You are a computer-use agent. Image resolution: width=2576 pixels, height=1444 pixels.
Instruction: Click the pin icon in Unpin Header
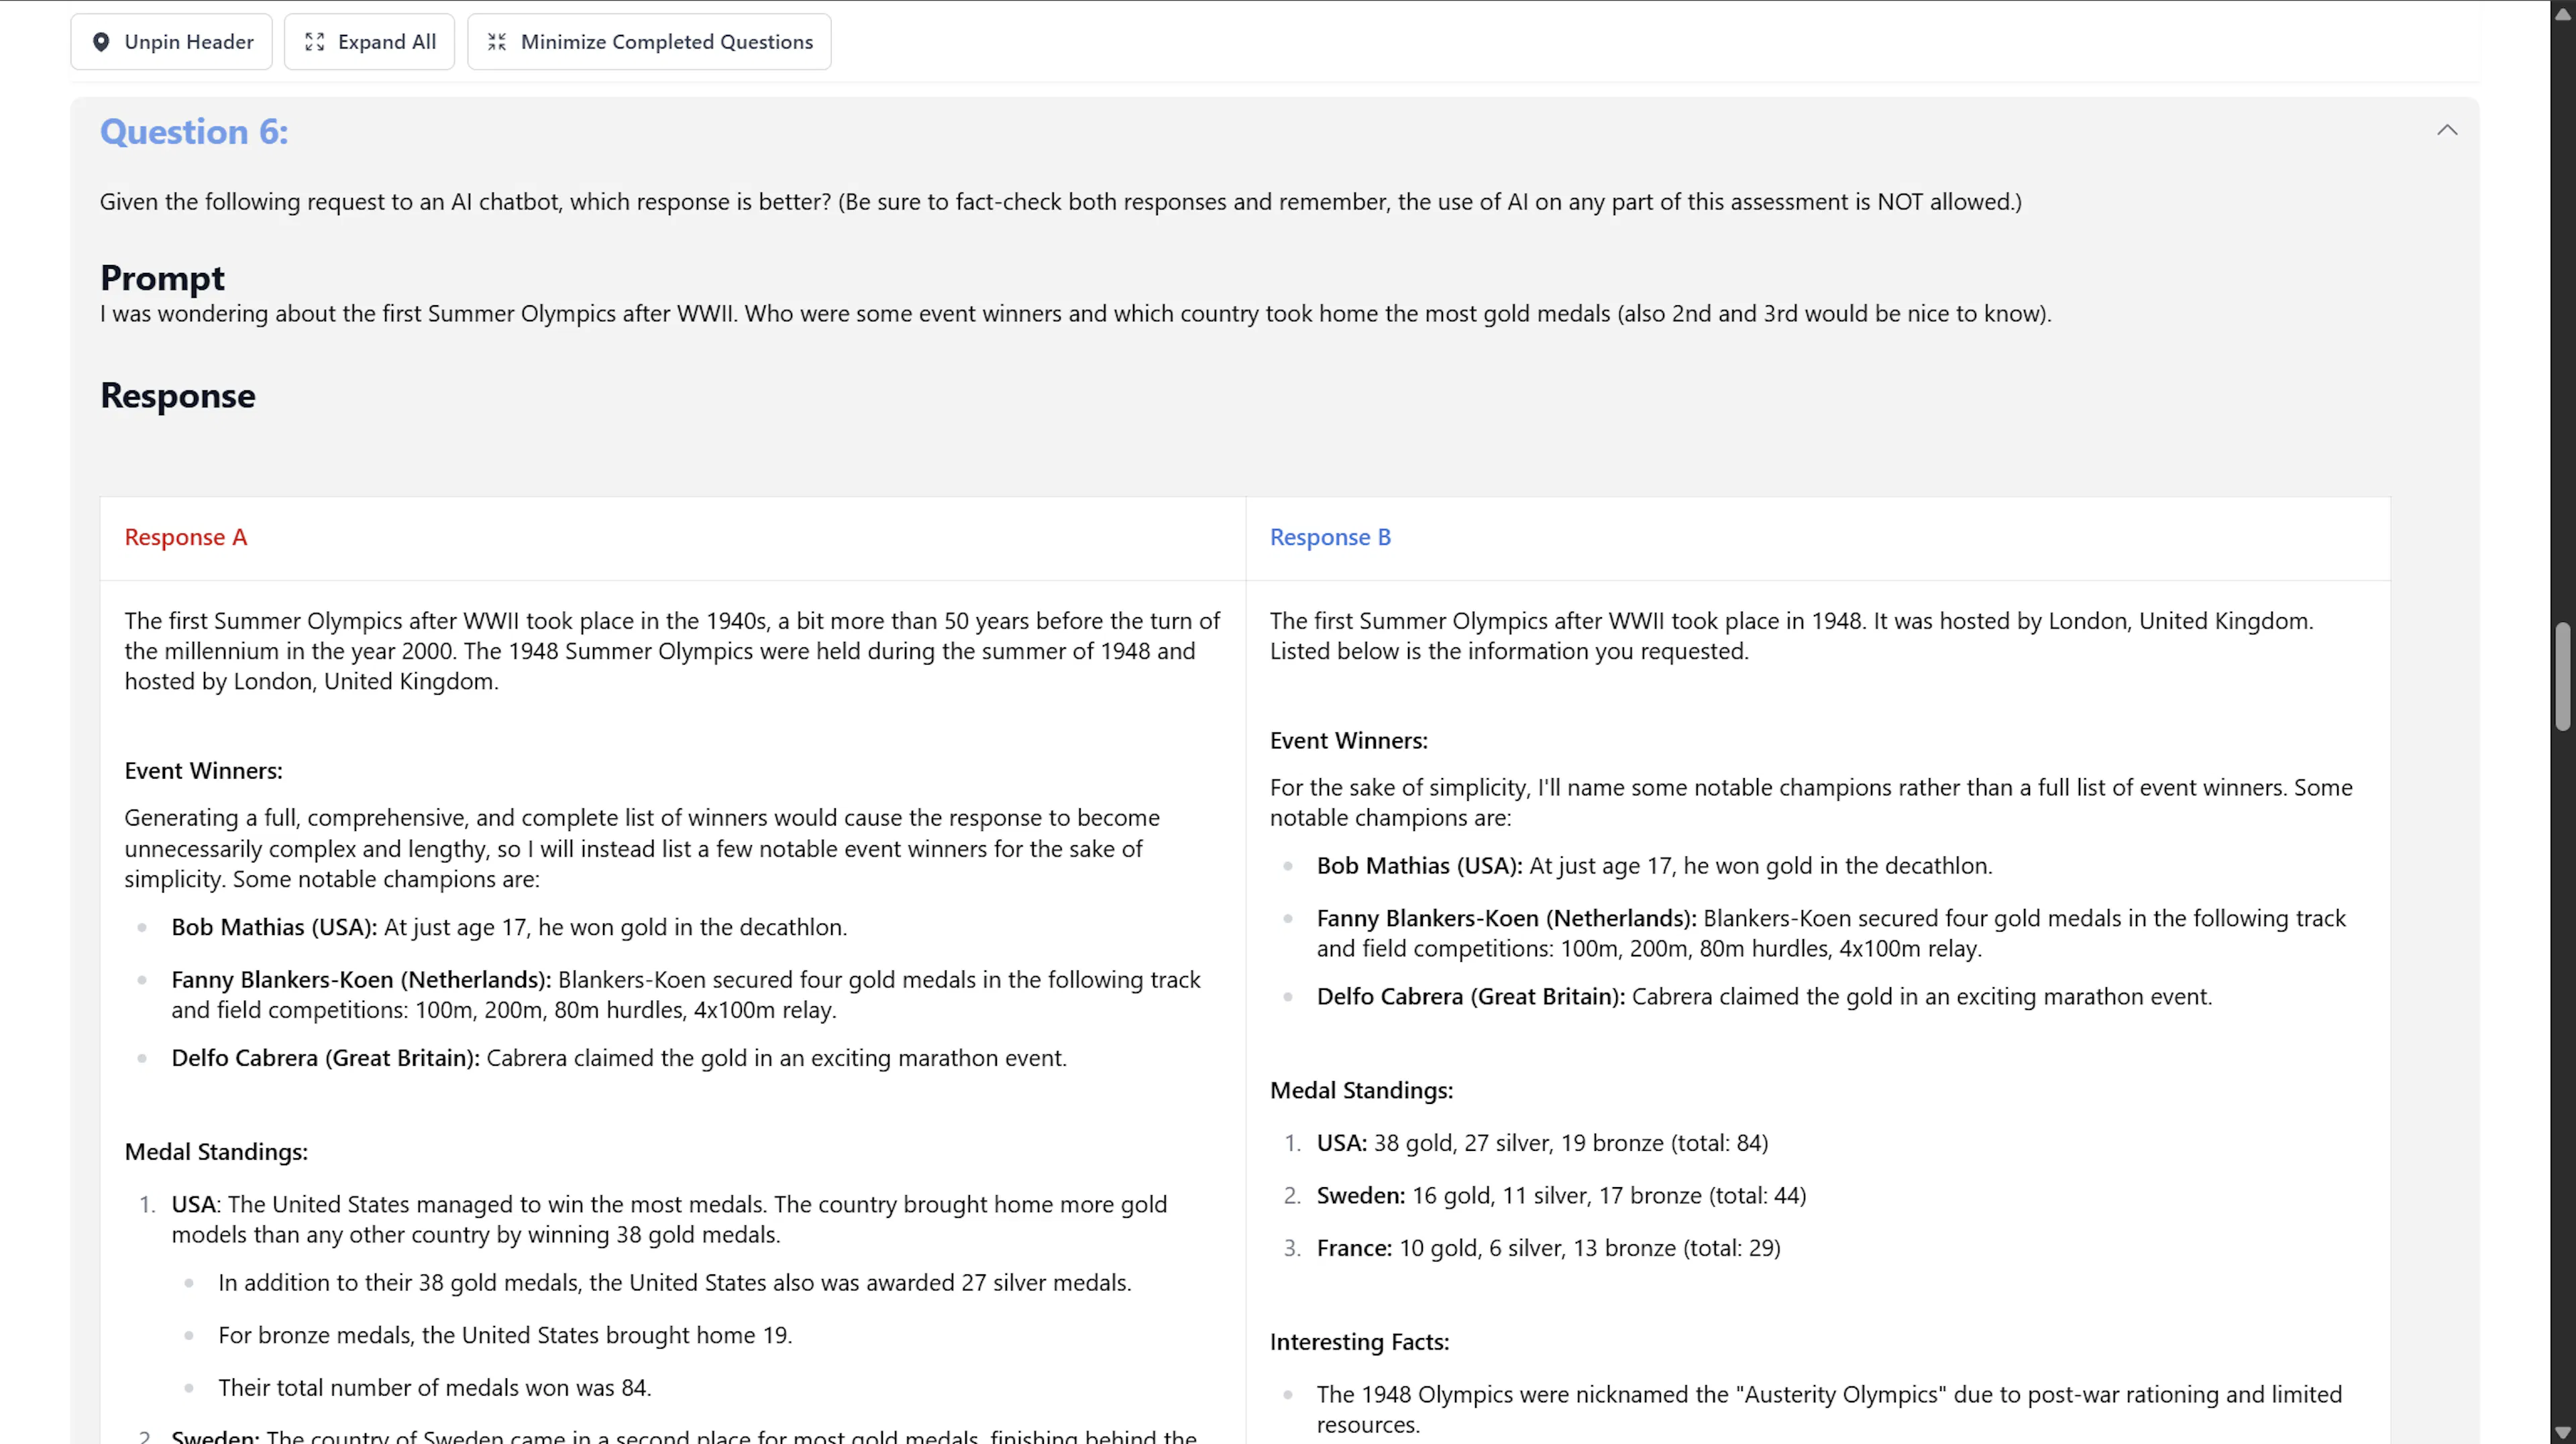coord(101,42)
